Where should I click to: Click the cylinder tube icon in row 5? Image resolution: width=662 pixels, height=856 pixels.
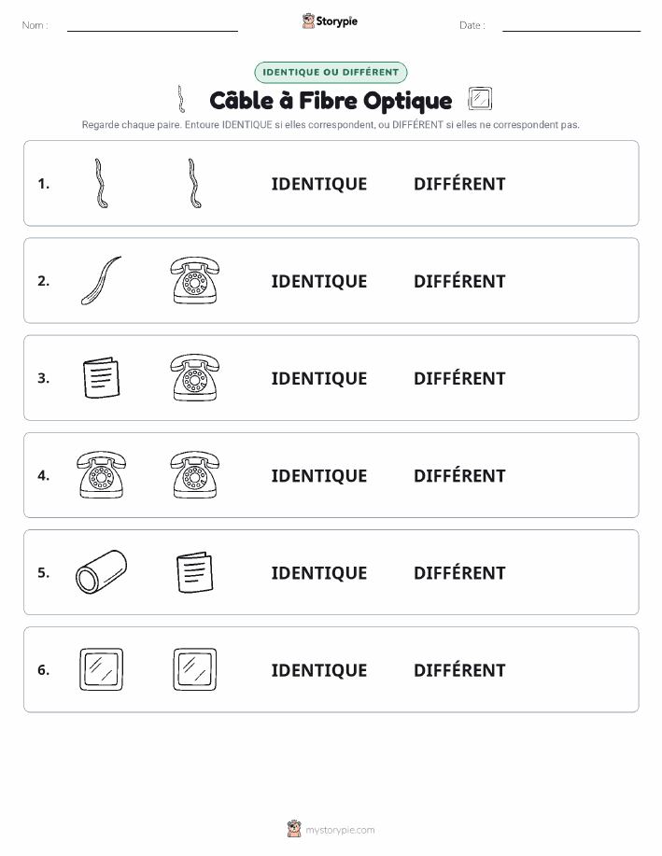(x=101, y=572)
